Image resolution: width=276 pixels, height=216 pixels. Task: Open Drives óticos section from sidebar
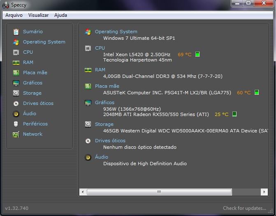tap(38, 103)
